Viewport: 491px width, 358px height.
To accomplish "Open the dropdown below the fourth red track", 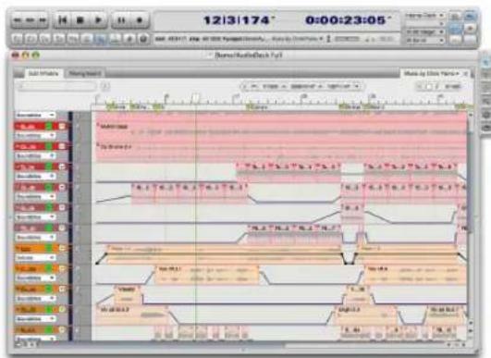I will tap(35, 197).
